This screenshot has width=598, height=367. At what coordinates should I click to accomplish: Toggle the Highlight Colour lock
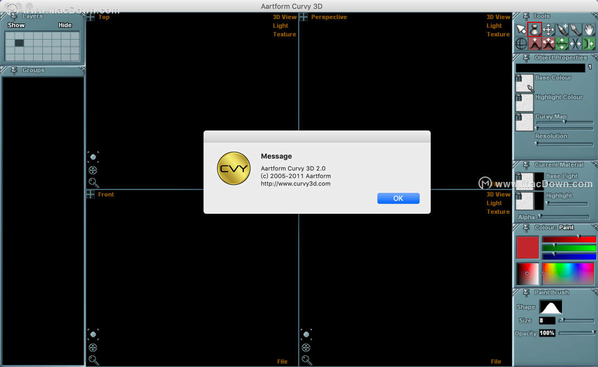coord(518,97)
